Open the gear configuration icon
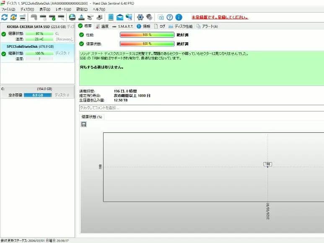The image size is (324, 243). click(x=140, y=17)
